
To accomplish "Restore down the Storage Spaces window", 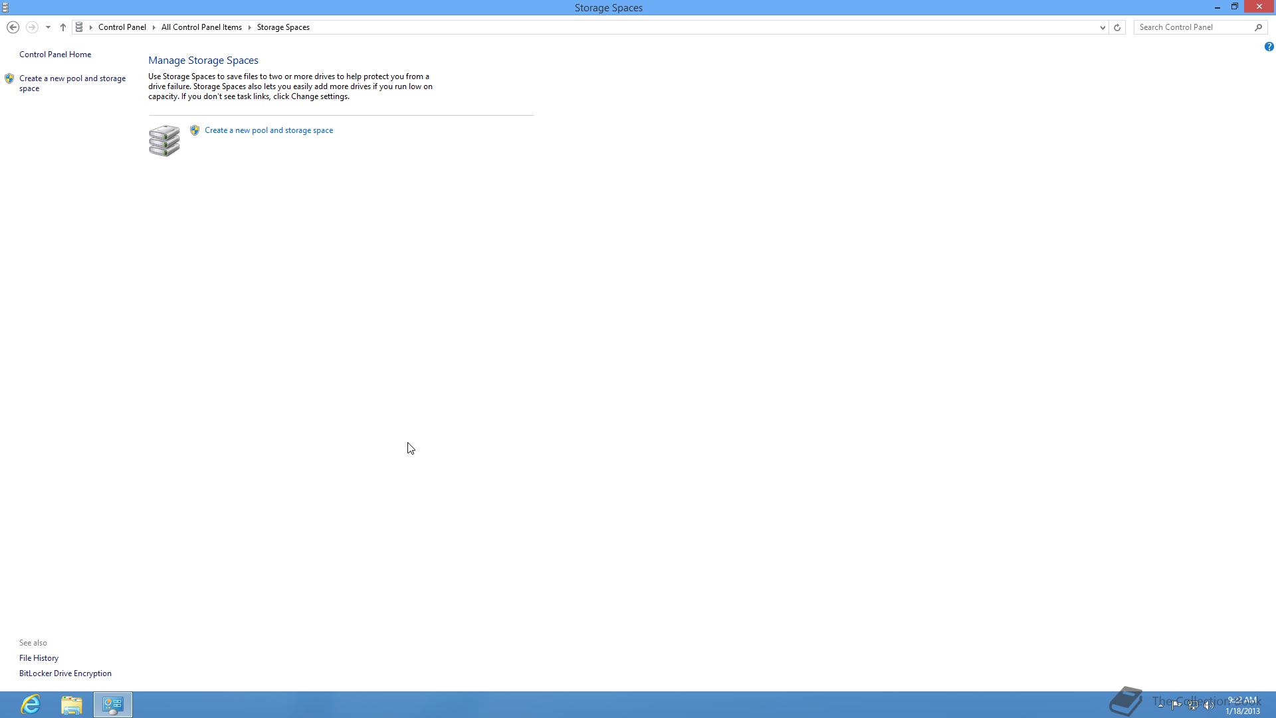I will click(1235, 7).
